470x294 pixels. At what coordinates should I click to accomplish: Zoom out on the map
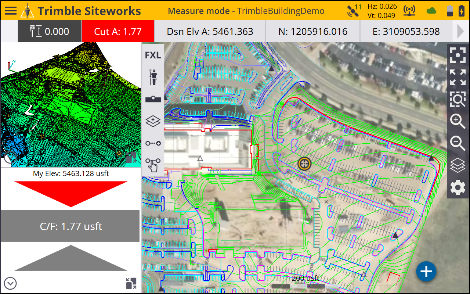[458, 143]
